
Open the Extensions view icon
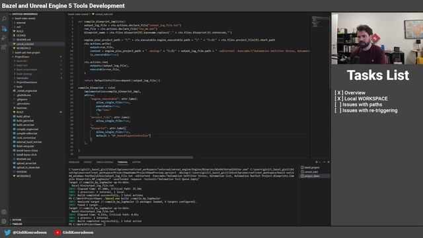pyautogui.click(x=4, y=47)
